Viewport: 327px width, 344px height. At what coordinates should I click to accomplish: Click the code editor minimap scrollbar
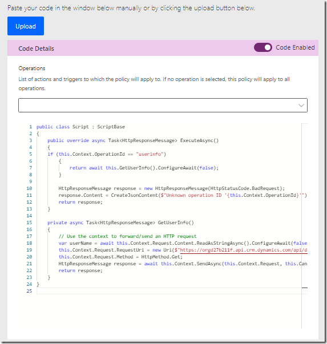(x=305, y=226)
